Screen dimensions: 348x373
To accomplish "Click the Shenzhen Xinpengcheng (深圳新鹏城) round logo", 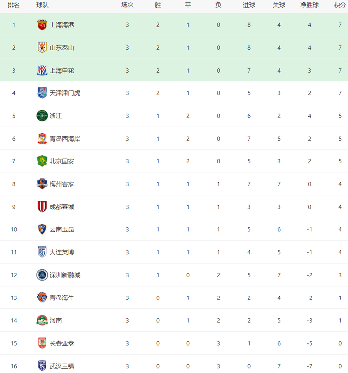I will click(42, 275).
